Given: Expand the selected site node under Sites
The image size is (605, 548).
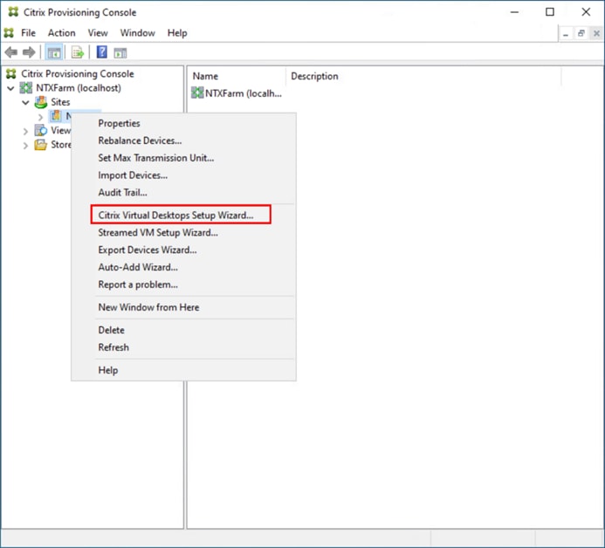Looking at the screenshot, I should [40, 116].
